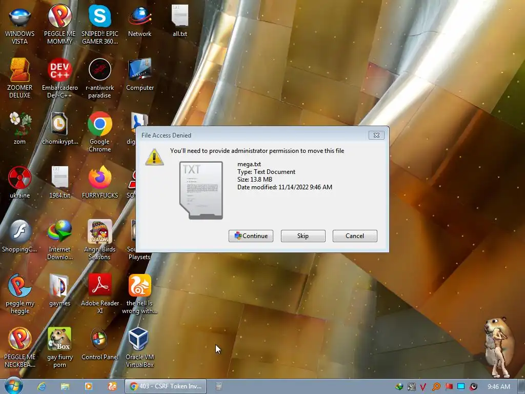Click the Continue button in the dialog
Viewport: 525px width, 394px height.
[x=251, y=236]
